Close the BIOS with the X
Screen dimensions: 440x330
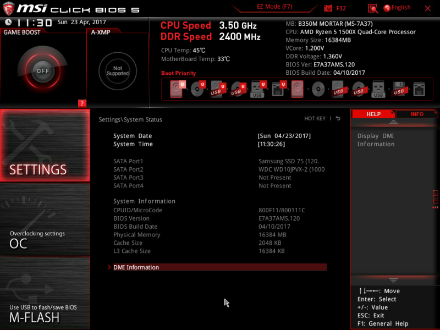(x=428, y=8)
